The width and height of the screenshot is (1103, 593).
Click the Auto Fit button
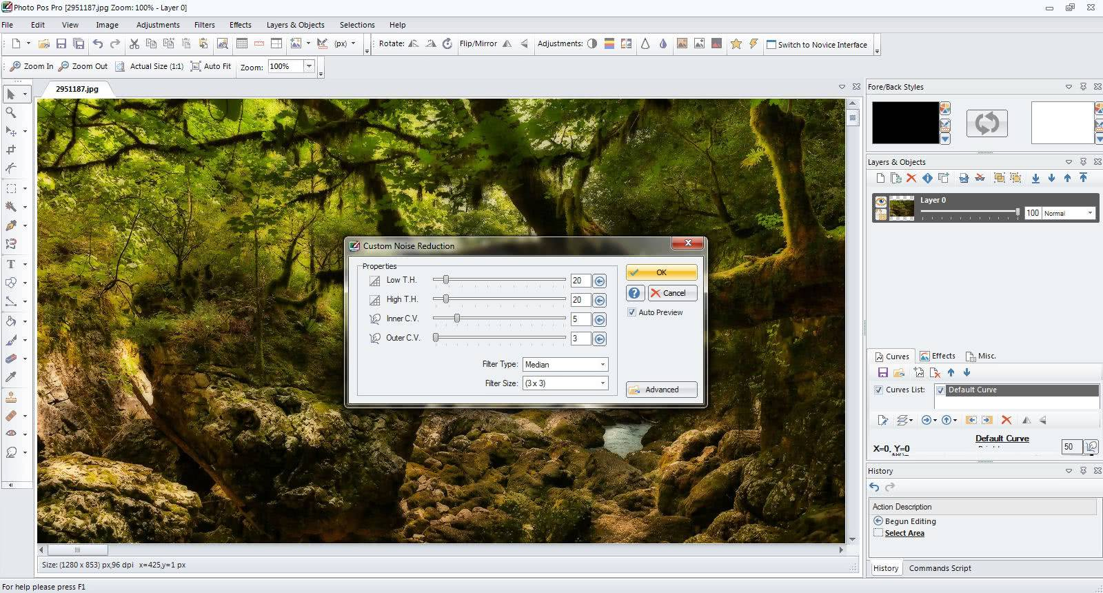[x=211, y=66]
